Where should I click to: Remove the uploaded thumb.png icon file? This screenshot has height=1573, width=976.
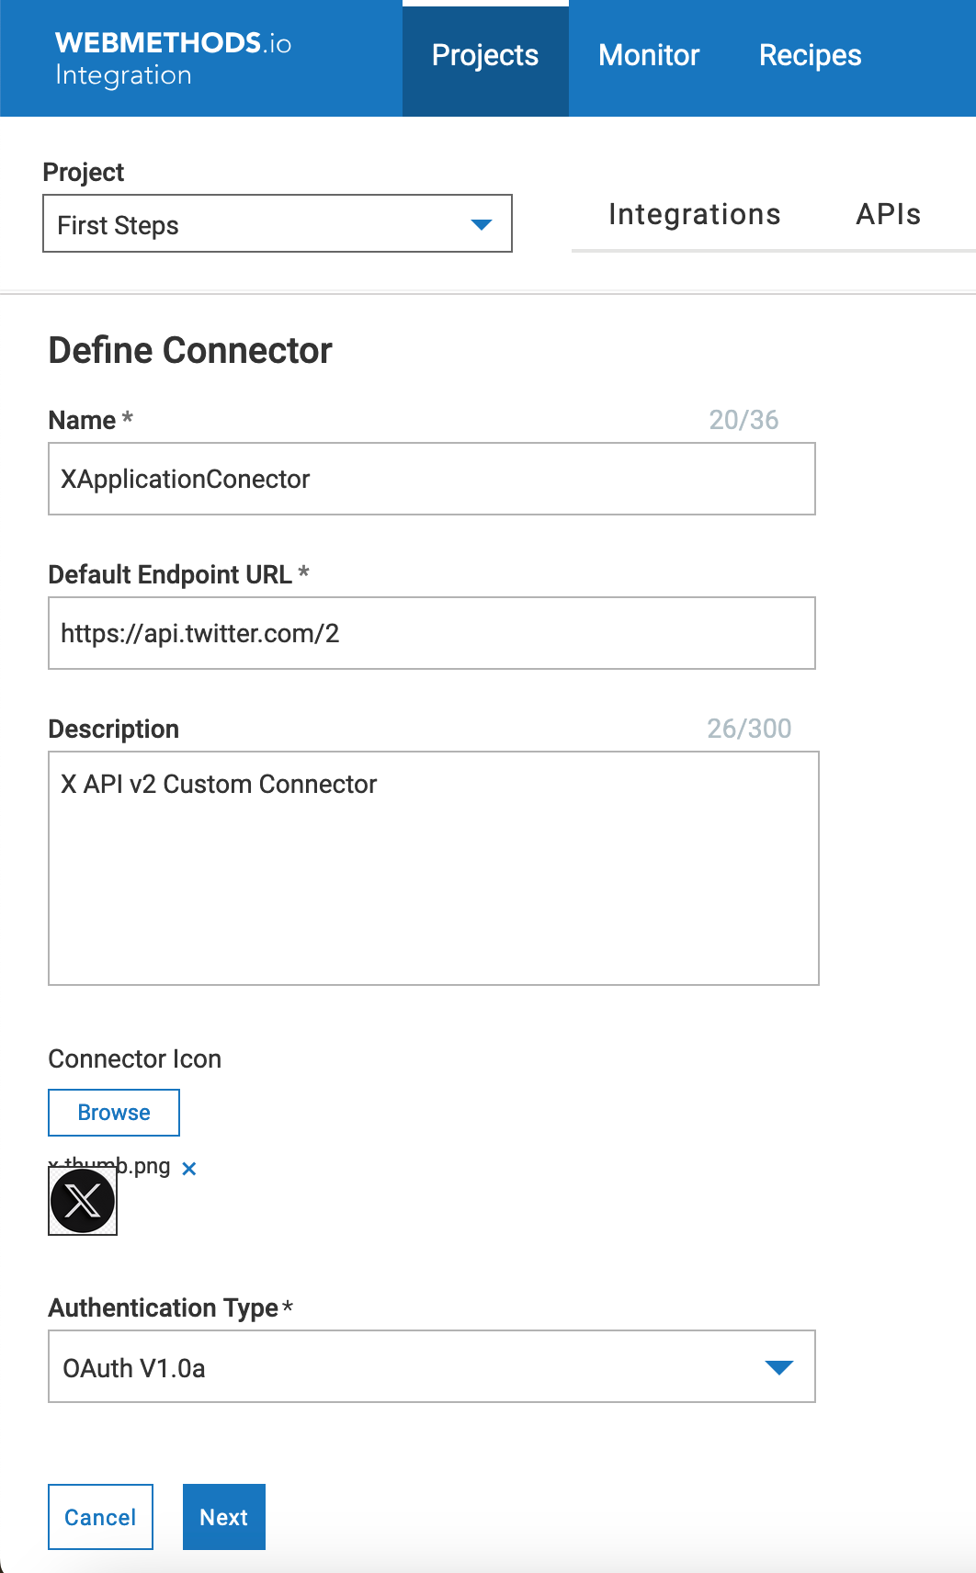point(189,1169)
